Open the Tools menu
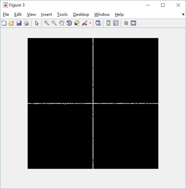Viewport: 186px width, 189px height. [x=62, y=15]
